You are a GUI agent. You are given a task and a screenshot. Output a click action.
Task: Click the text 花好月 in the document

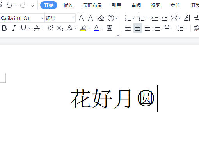point(100,99)
